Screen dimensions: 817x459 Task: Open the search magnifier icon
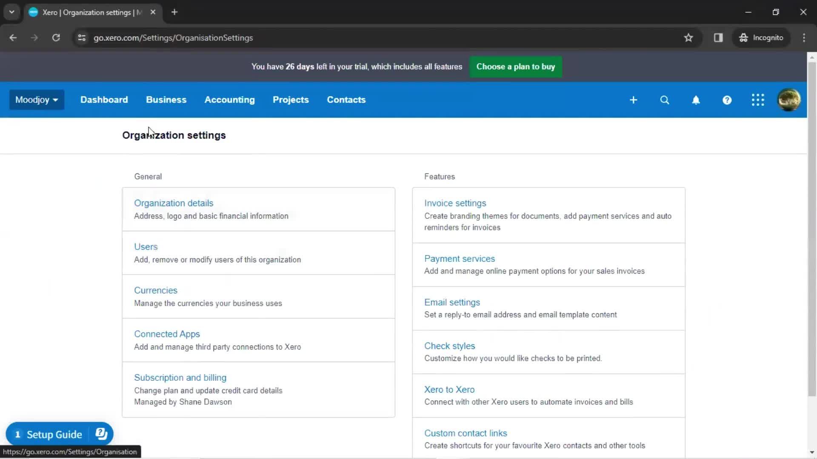[x=665, y=100]
